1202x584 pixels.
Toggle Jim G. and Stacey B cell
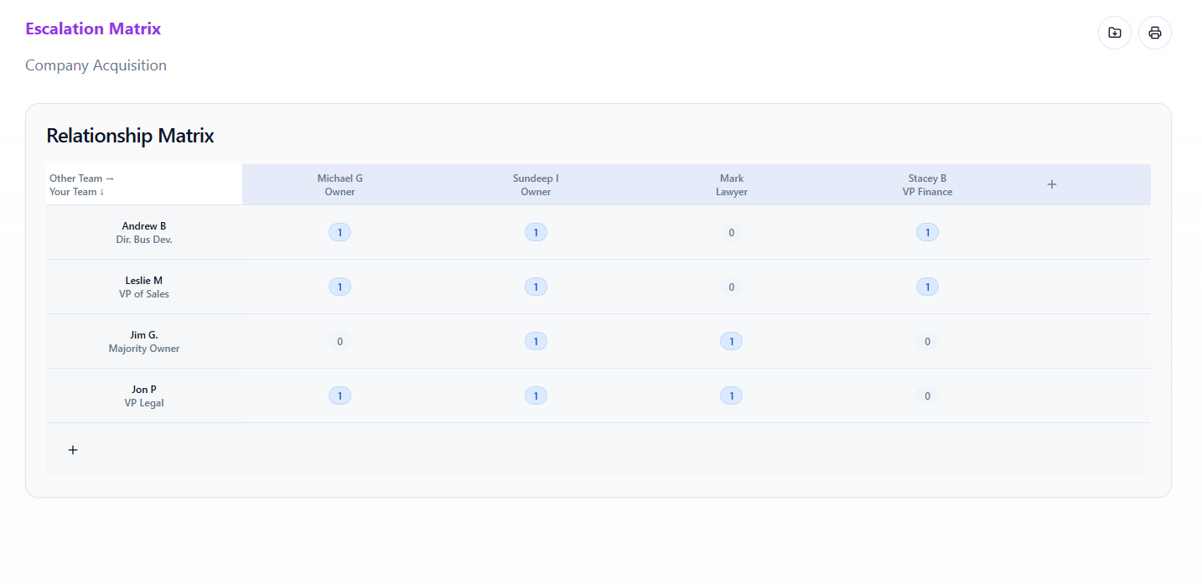click(x=927, y=341)
